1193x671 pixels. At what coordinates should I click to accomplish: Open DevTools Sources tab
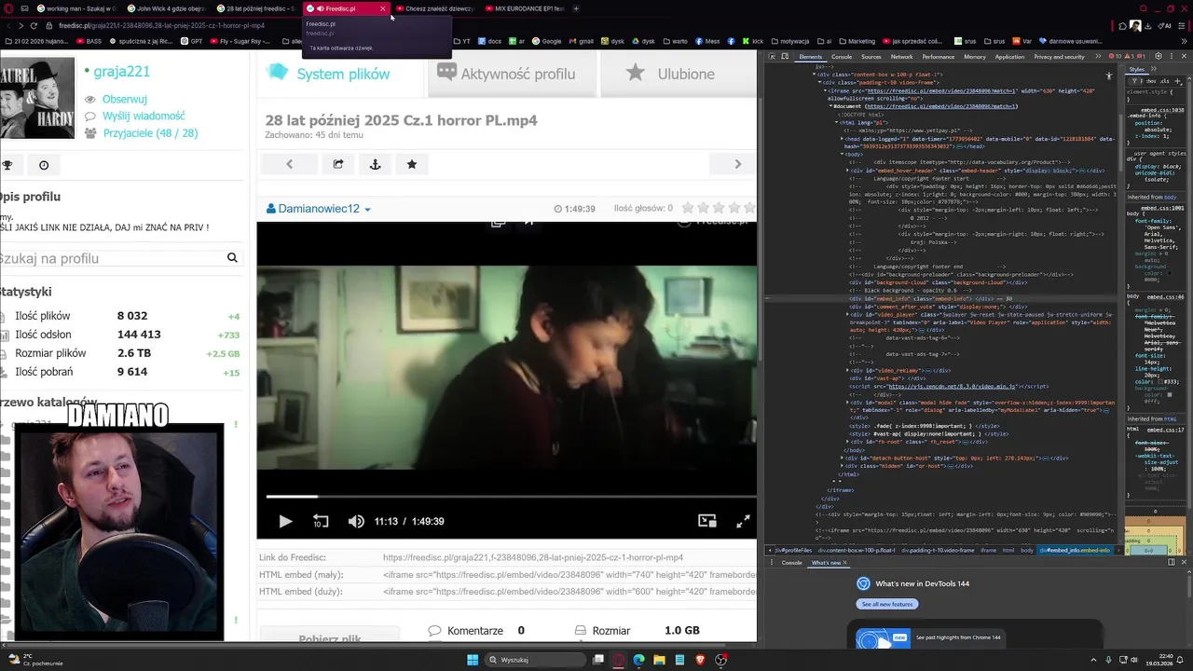(x=871, y=57)
